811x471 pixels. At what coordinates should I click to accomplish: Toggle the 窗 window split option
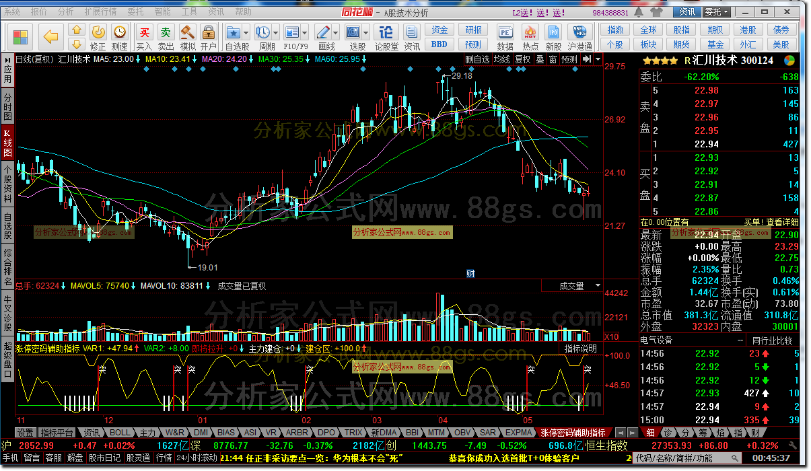click(x=552, y=59)
